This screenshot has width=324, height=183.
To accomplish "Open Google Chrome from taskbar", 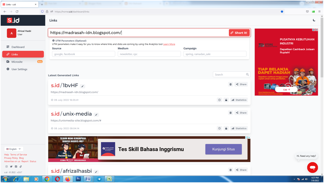I will (x=47, y=179).
